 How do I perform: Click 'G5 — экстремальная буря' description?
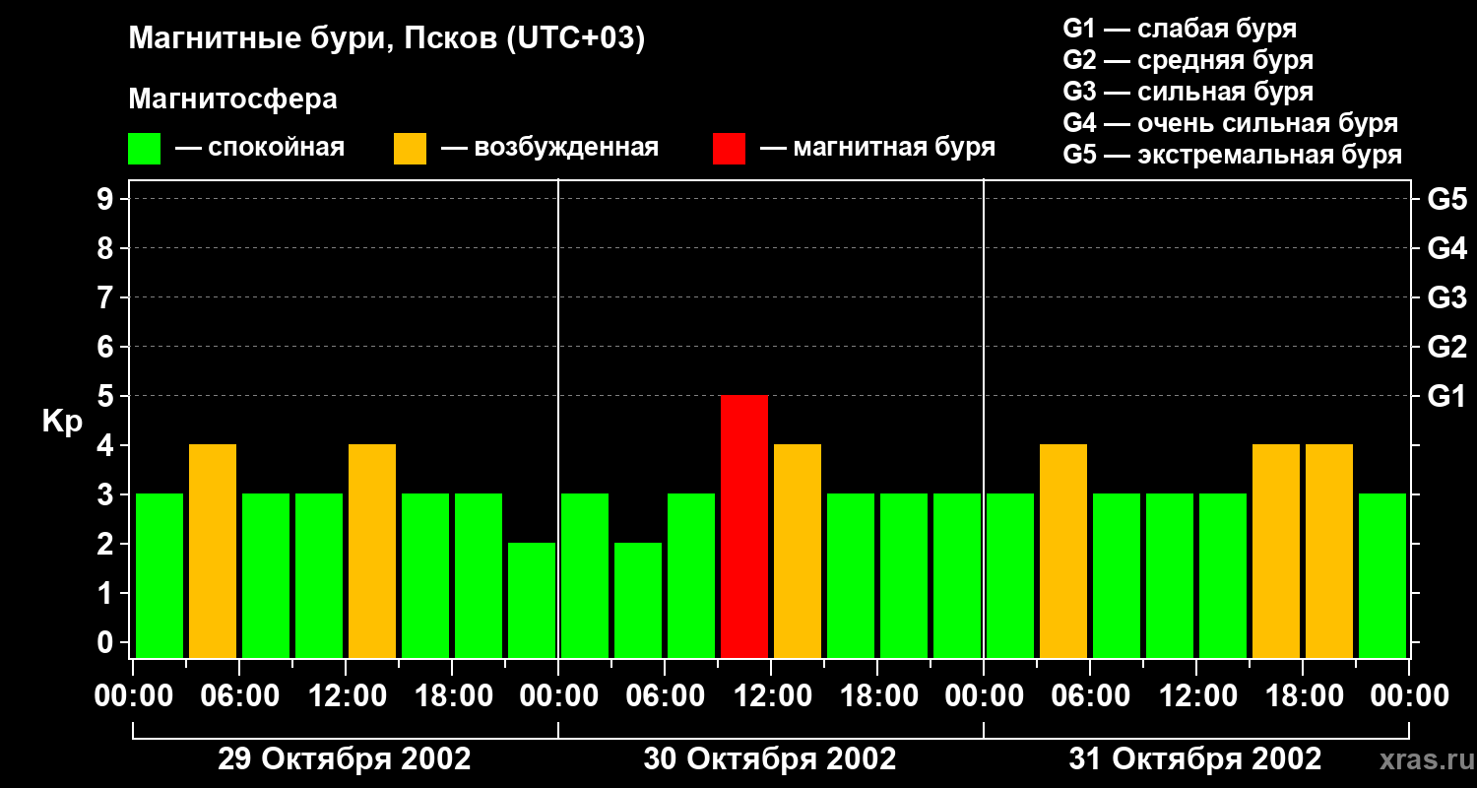tap(1233, 155)
